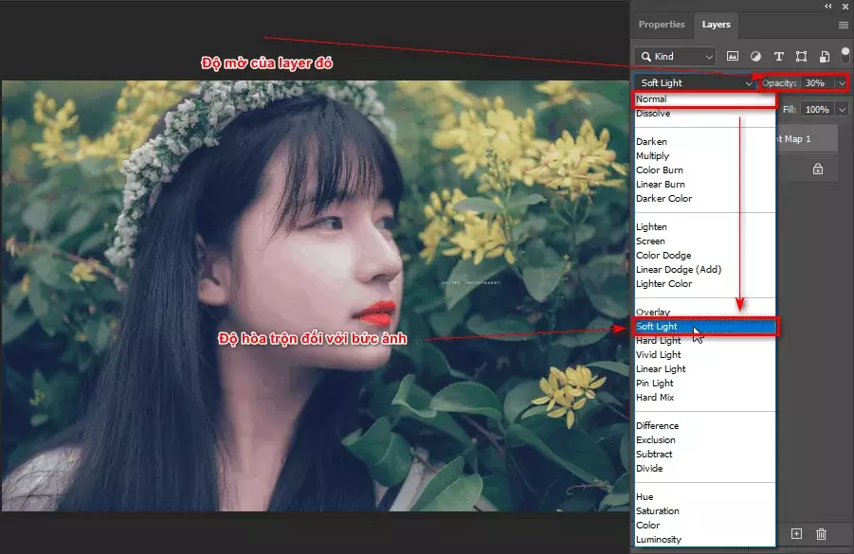Open the Kind filter dropdown
This screenshot has height=554, width=854.
pos(708,56)
